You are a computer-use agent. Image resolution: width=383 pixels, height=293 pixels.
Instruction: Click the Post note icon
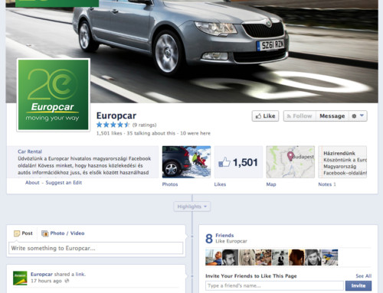(x=17, y=233)
